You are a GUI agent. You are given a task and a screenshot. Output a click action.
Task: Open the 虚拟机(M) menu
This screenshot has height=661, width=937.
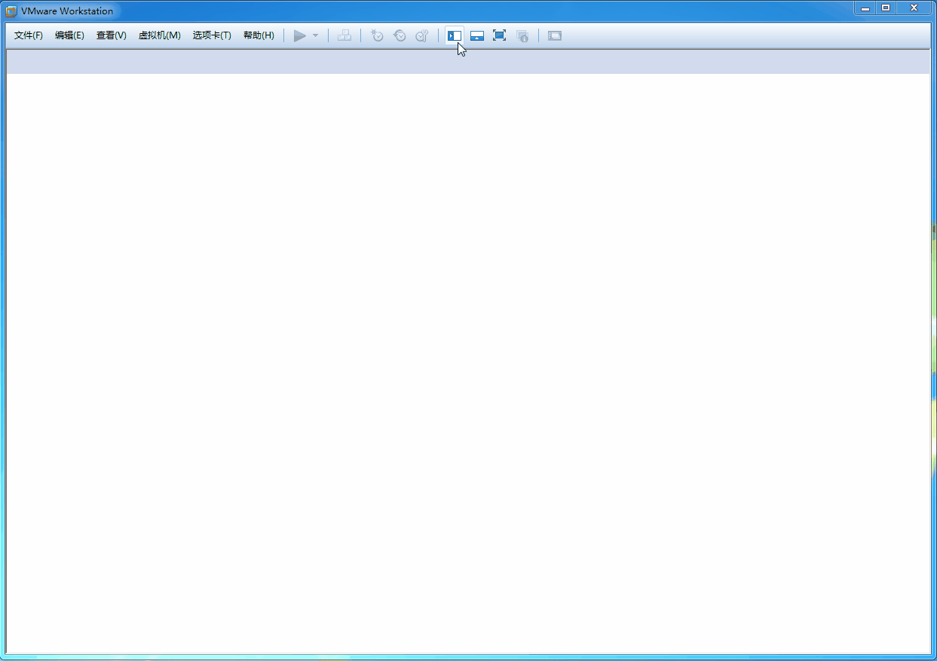[x=159, y=35]
